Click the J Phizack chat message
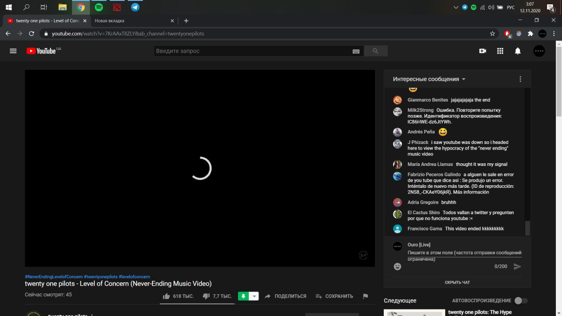This screenshot has width=562, height=316. click(458, 148)
